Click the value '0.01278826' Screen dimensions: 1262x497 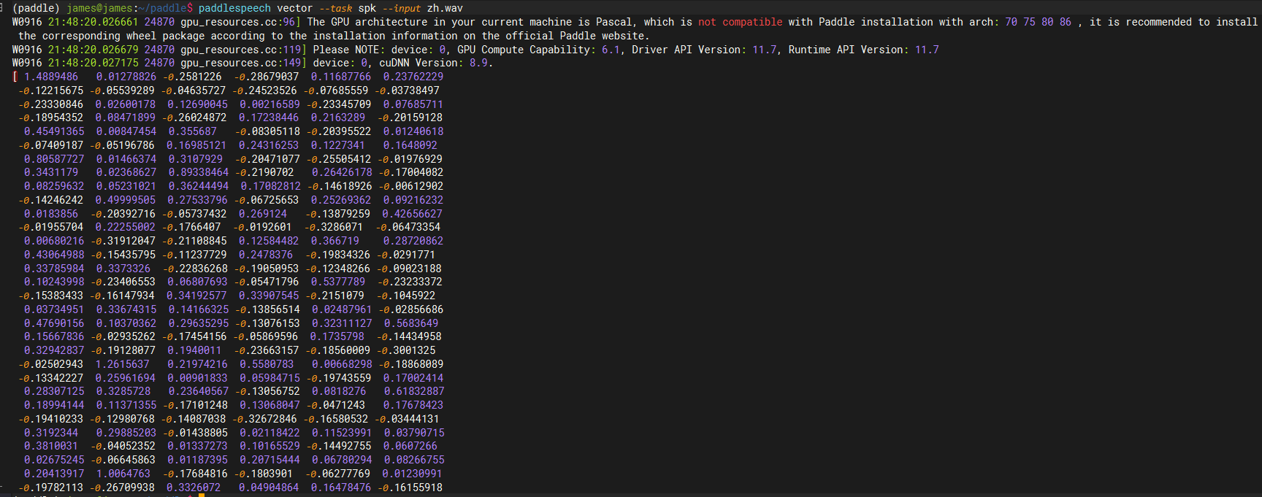point(126,77)
